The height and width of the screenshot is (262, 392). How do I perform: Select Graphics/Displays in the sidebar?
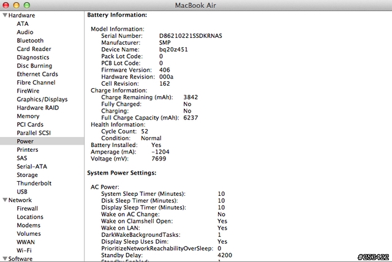42,99
